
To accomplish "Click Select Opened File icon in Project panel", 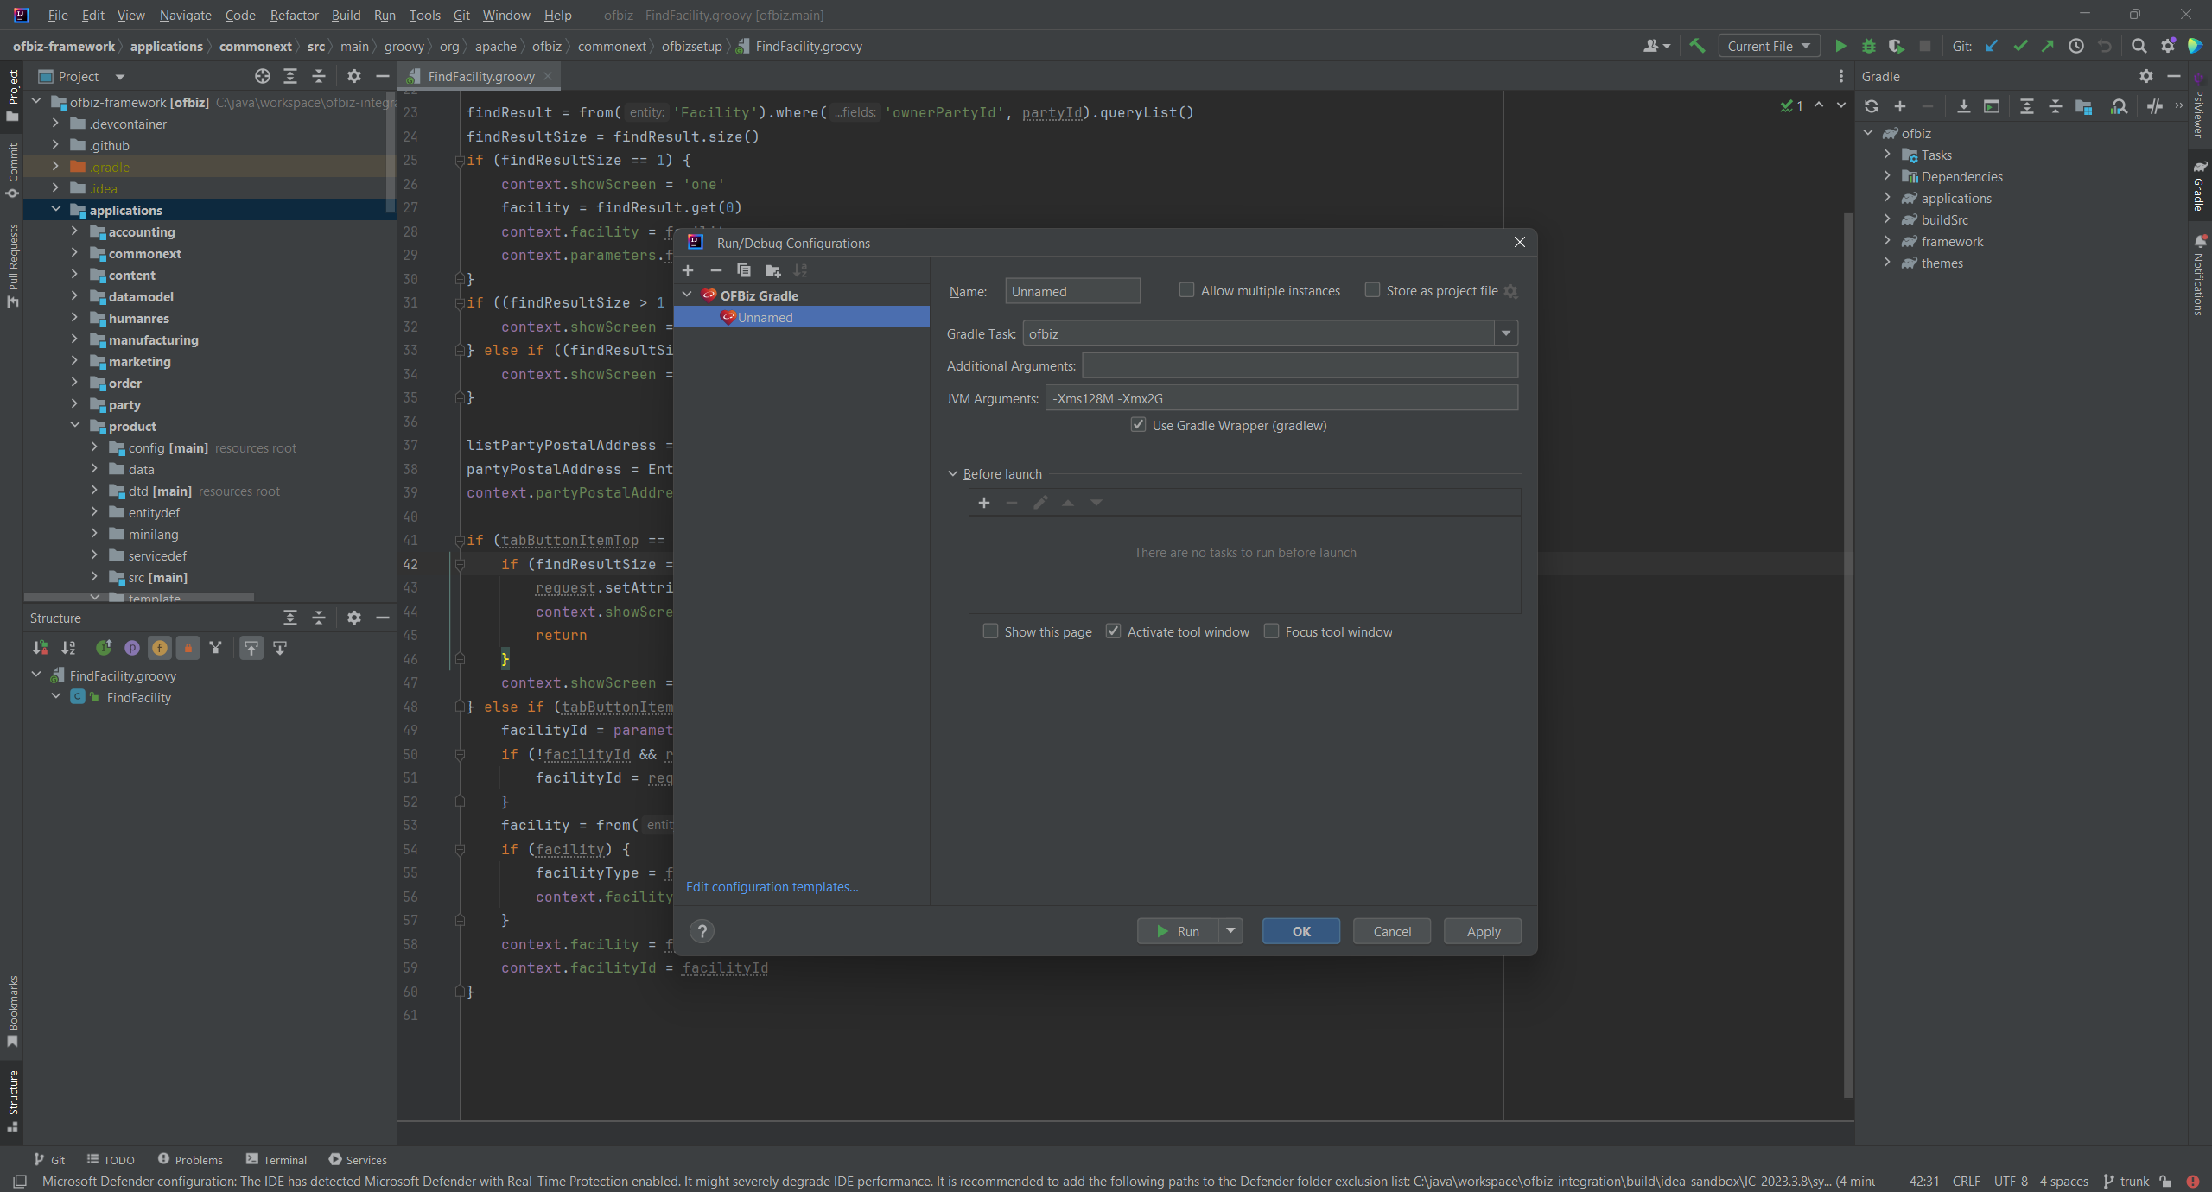I will click(263, 76).
